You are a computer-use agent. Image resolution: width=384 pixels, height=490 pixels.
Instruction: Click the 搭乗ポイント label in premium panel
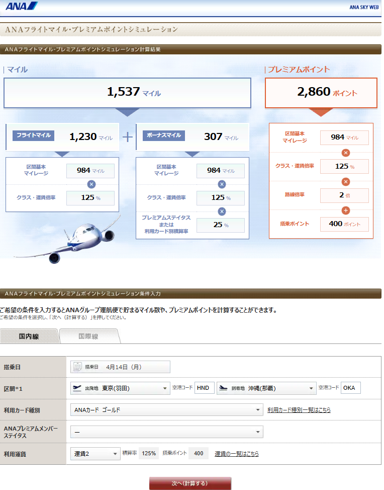[295, 224]
